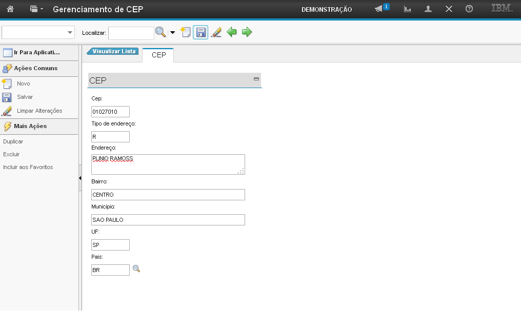The width and height of the screenshot is (521, 311).
Task: Click Duplicar in Mais Ações
Action: [x=13, y=141]
